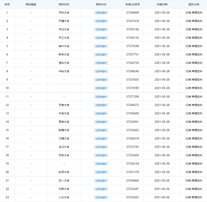
Task: Select the 国际分类 column header
Action: 194,4
